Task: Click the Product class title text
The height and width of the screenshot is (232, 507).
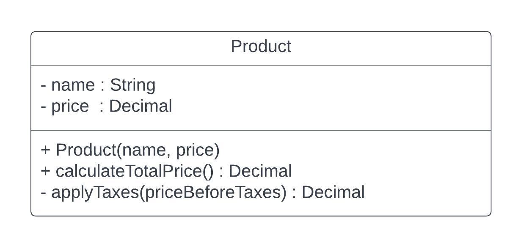Action: [261, 46]
